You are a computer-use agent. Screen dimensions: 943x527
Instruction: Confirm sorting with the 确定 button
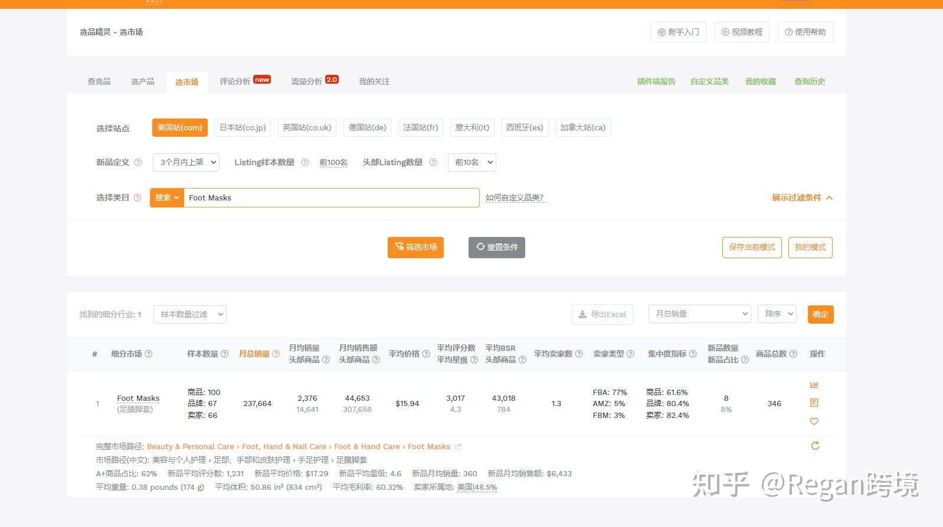820,314
